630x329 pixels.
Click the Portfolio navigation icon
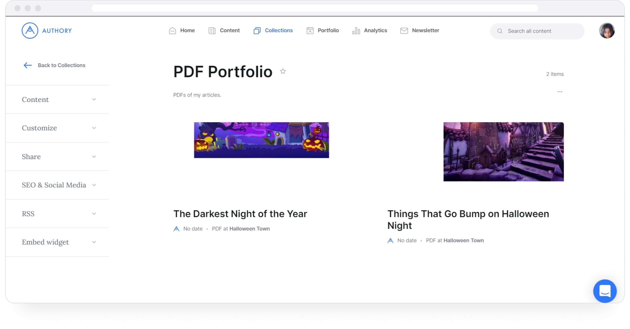(310, 30)
